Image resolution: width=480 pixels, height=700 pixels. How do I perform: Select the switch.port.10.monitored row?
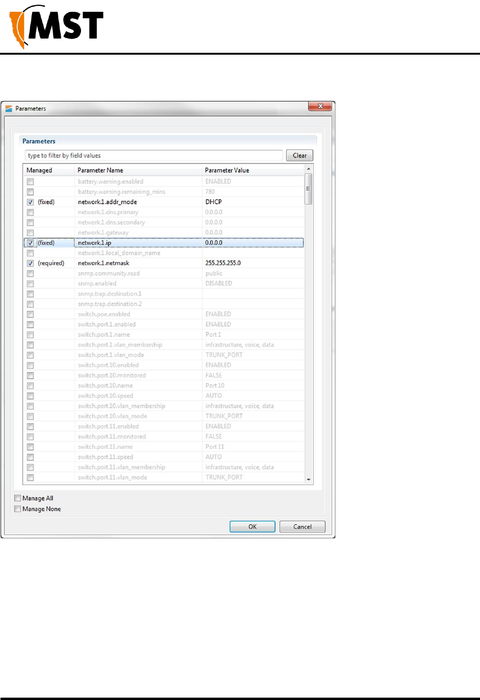tap(163, 375)
